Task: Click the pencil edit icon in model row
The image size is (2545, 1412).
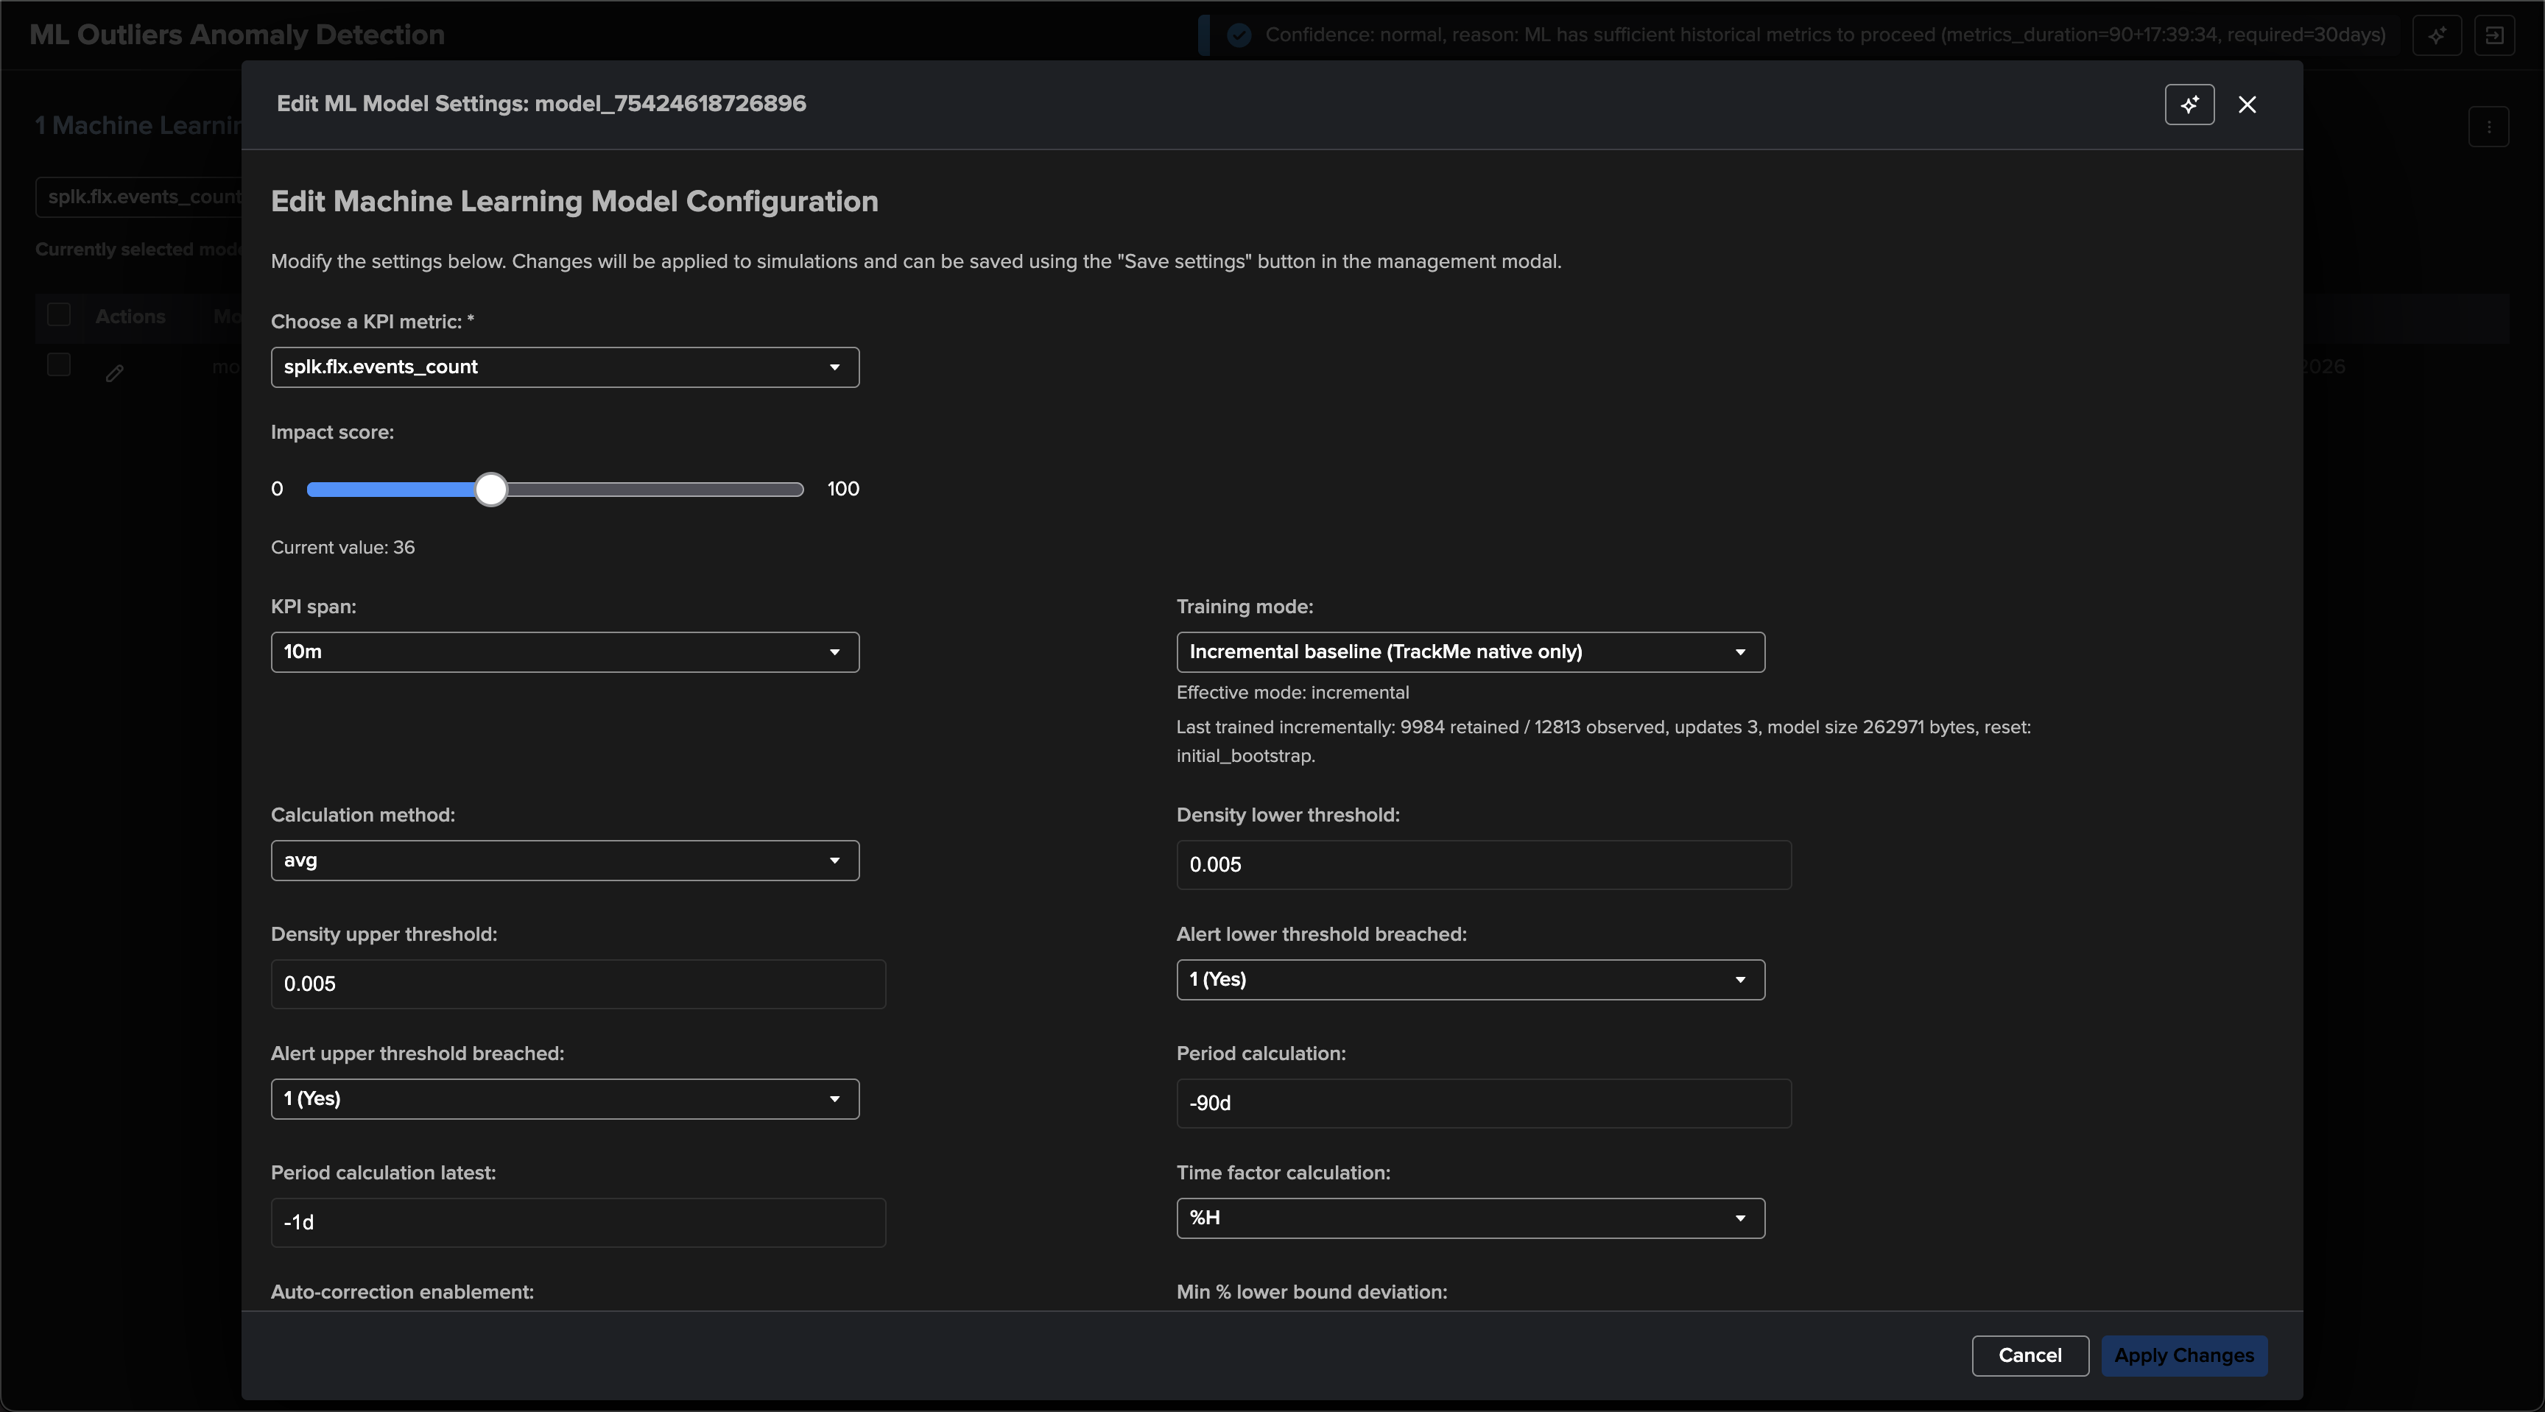Action: [115, 373]
